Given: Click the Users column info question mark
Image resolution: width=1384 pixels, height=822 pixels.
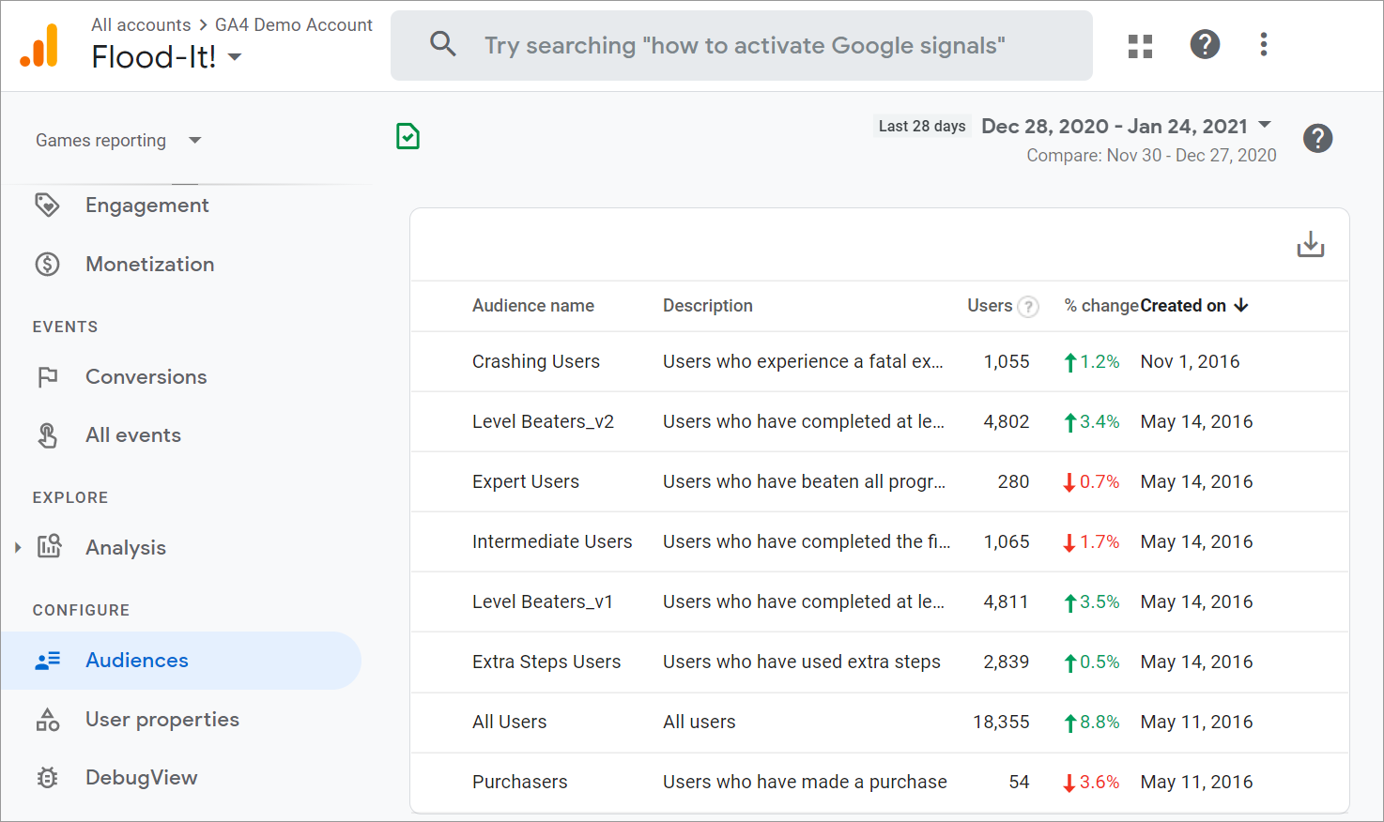Looking at the screenshot, I should pos(1029,307).
